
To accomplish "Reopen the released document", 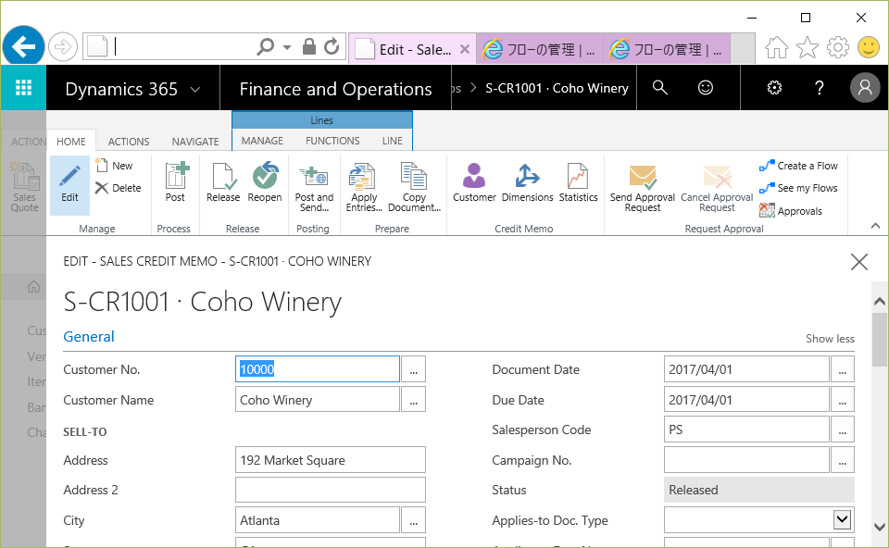I will coord(265,183).
